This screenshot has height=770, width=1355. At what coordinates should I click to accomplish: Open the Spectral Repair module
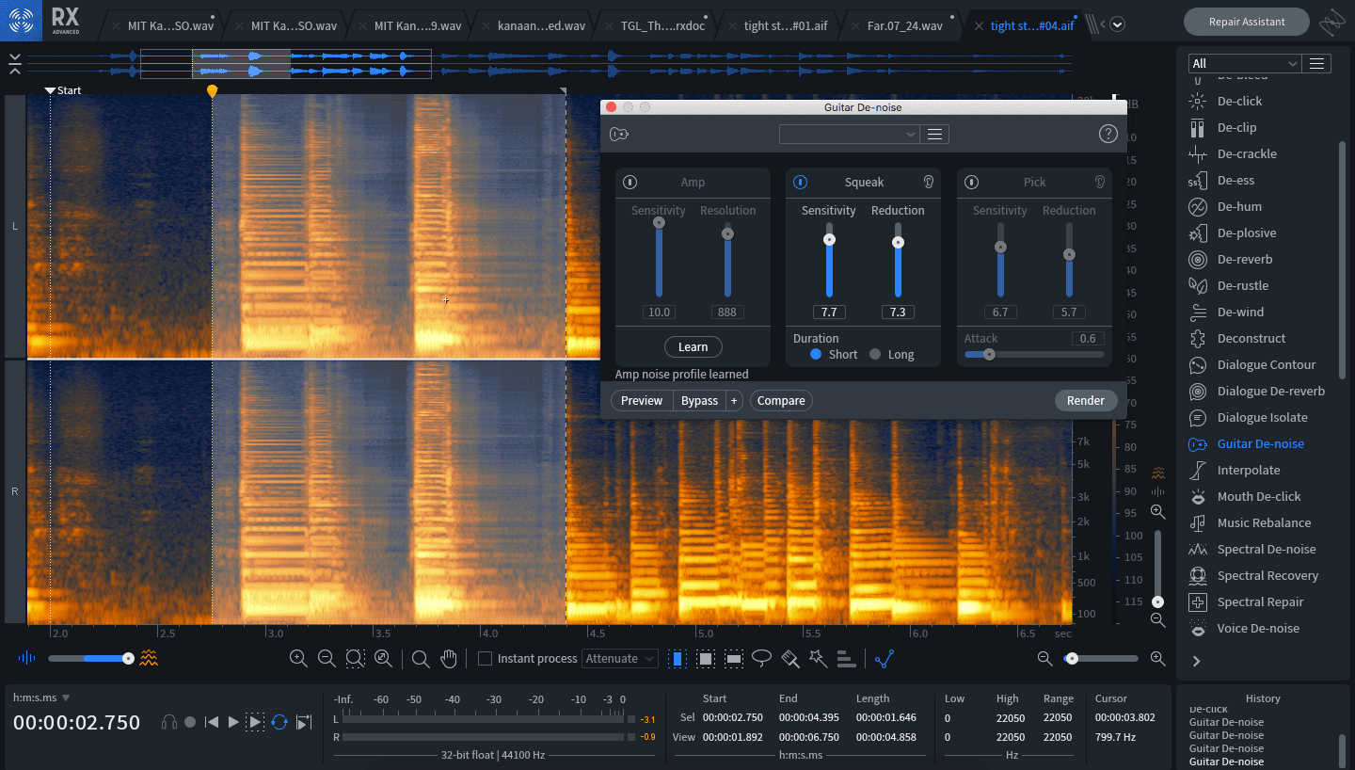(x=1260, y=602)
